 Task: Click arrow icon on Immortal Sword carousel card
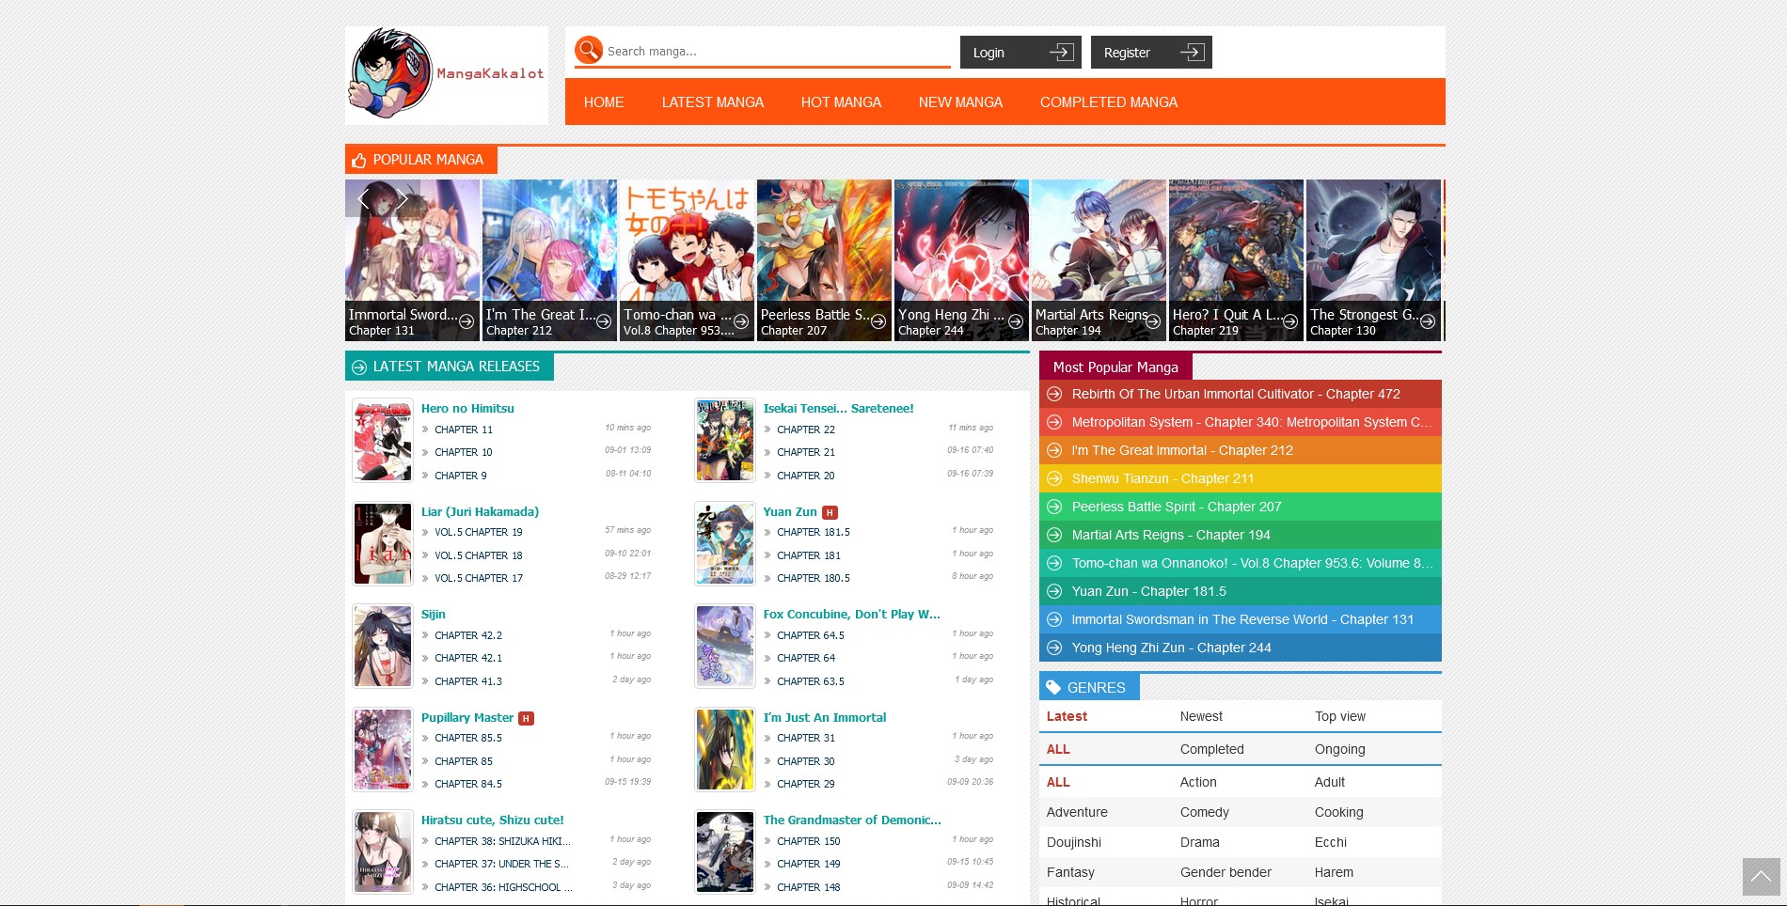(x=467, y=321)
